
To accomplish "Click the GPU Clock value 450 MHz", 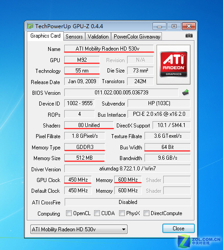I will tap(78, 180).
